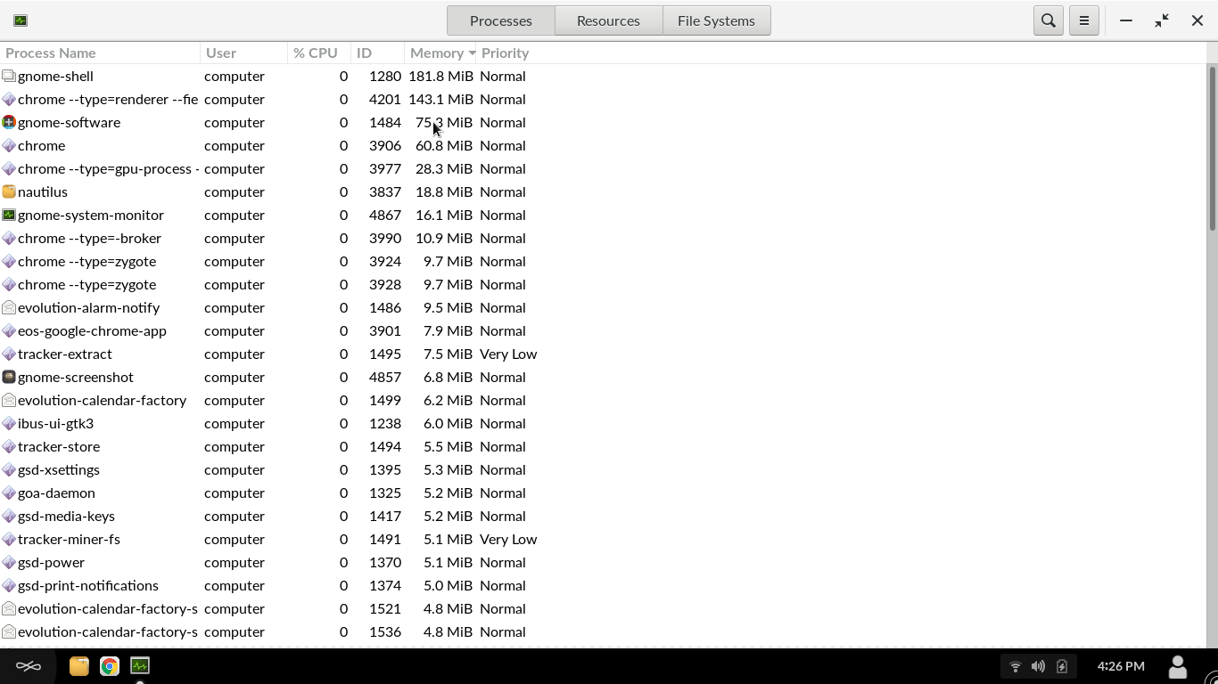The image size is (1218, 684).
Task: Open the hamburger menu button
Action: coord(1084,20)
